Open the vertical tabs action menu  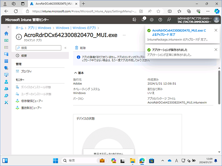click(x=23, y=4)
